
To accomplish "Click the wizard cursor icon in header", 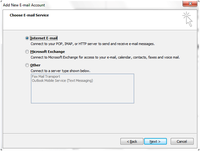I will (188, 19).
